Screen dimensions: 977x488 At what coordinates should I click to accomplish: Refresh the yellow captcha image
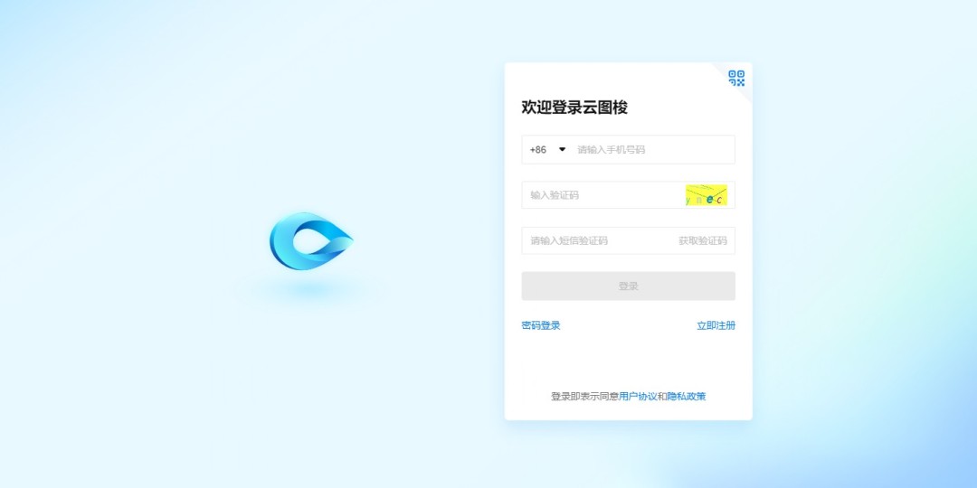click(x=706, y=195)
